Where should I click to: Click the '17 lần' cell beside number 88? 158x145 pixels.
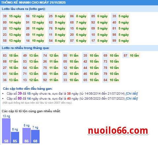click(x=14, y=62)
